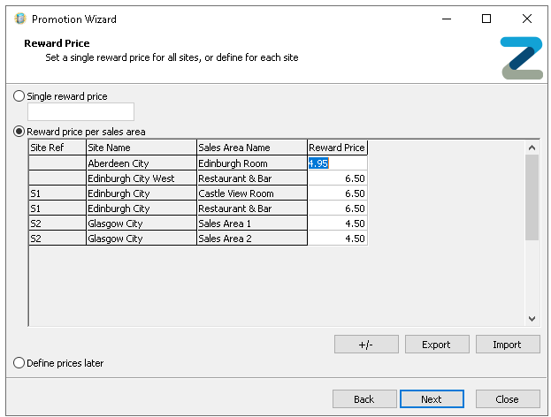The height and width of the screenshot is (417, 551).
Task: Go Back to previous wizard step
Action: (364, 399)
